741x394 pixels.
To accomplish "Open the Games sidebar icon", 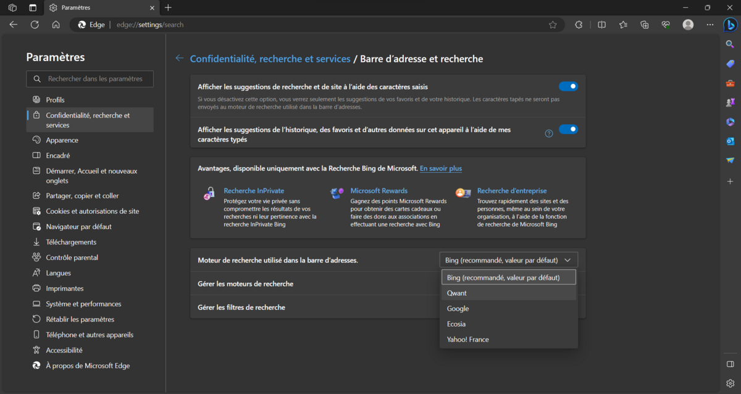I will (x=730, y=103).
